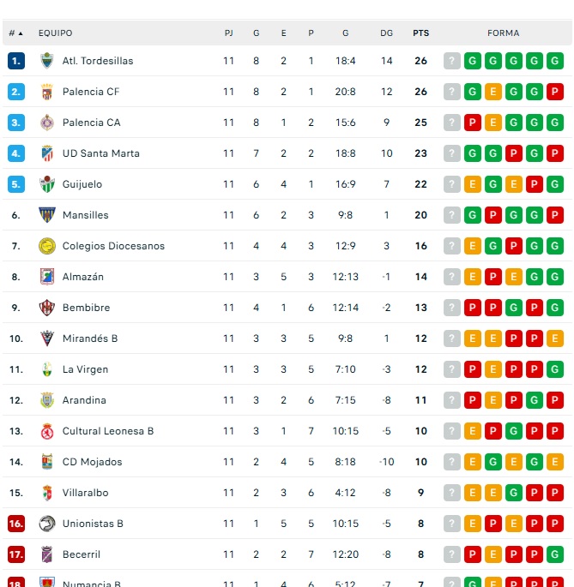The image size is (574, 587).
Task: Click the FORMA column header
Action: 504,33
